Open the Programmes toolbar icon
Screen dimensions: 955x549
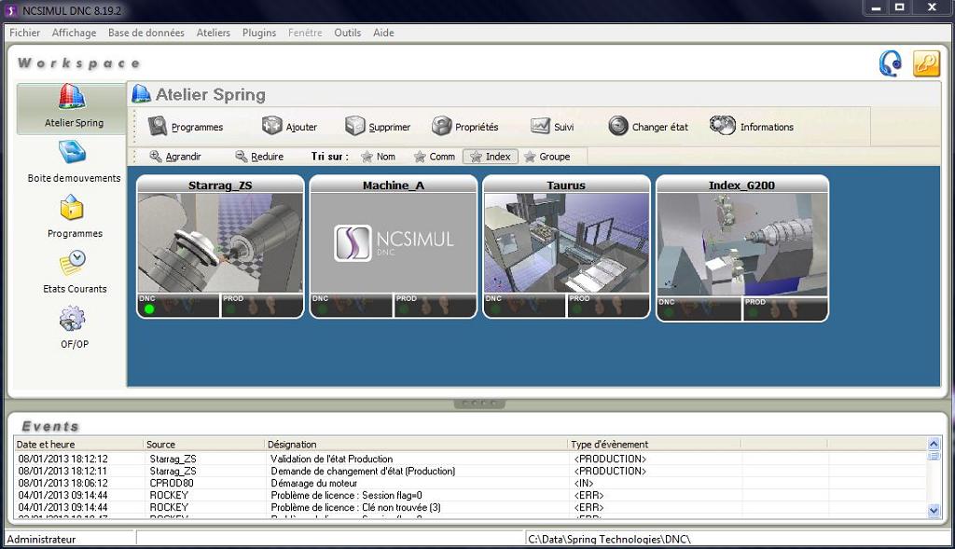pyautogui.click(x=158, y=127)
